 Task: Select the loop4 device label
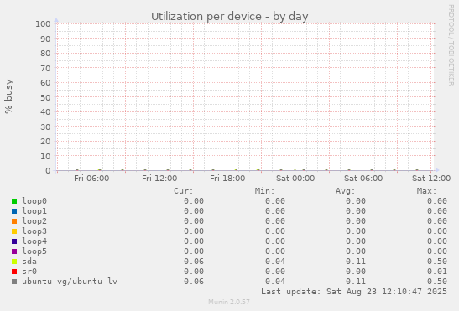(x=34, y=241)
